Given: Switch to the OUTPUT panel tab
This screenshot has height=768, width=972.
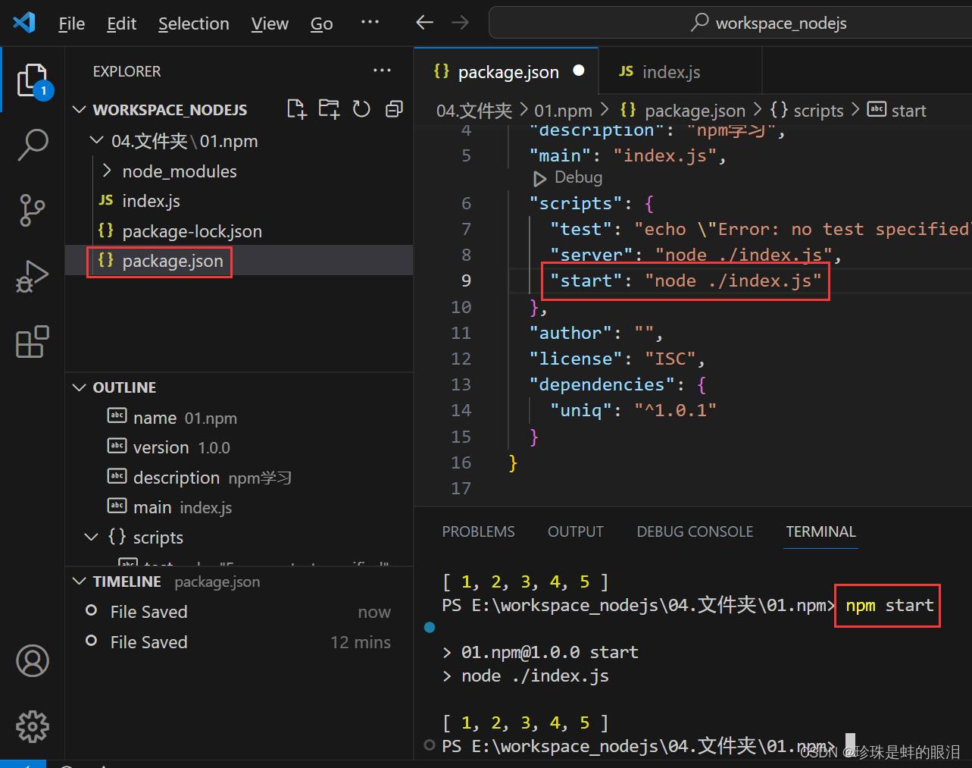Looking at the screenshot, I should pos(576,531).
